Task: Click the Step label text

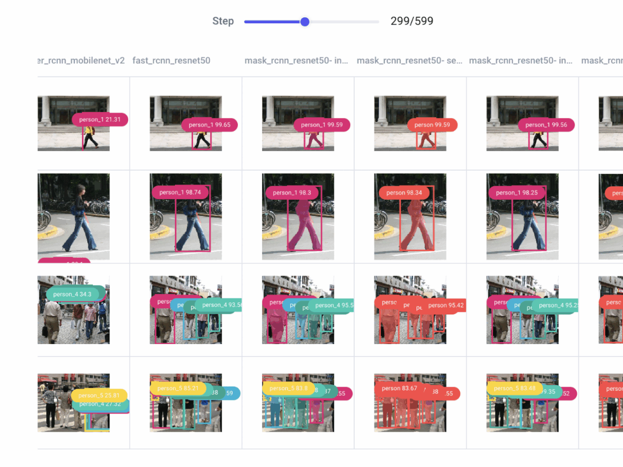Action: 223,21
